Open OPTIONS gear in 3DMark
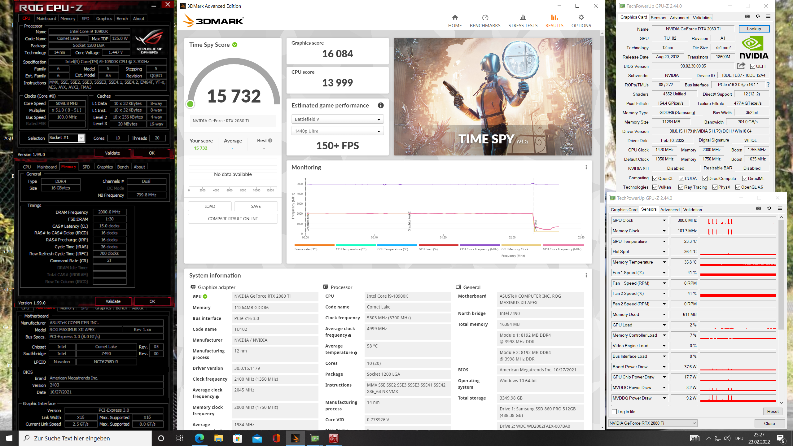793x446 pixels. [x=581, y=18]
